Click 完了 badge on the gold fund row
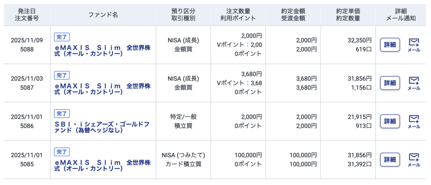The width and height of the screenshot is (431, 185). (x=62, y=114)
